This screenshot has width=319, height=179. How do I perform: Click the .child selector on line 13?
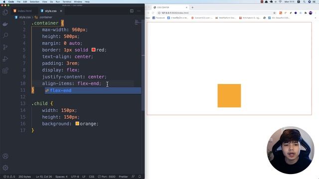click(x=39, y=103)
